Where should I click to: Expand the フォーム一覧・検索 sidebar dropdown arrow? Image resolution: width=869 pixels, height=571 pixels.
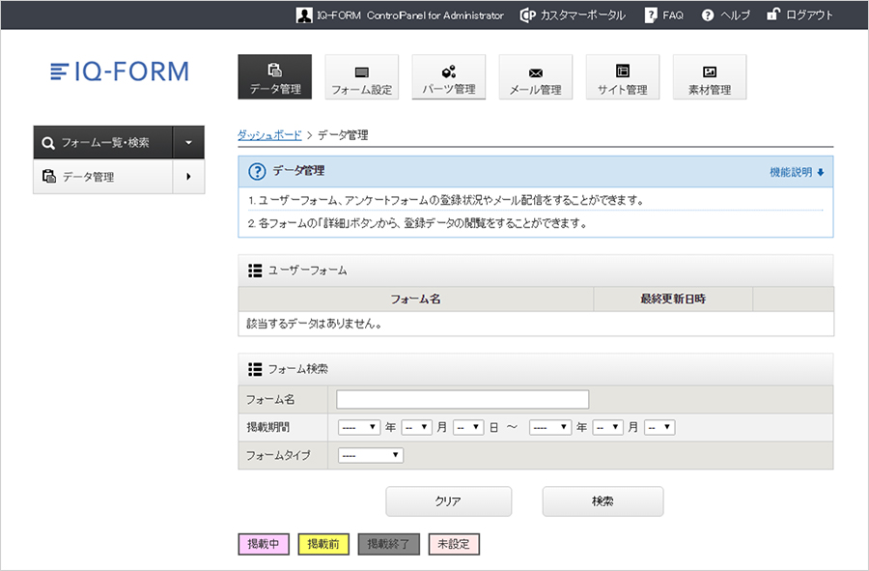coord(188,142)
